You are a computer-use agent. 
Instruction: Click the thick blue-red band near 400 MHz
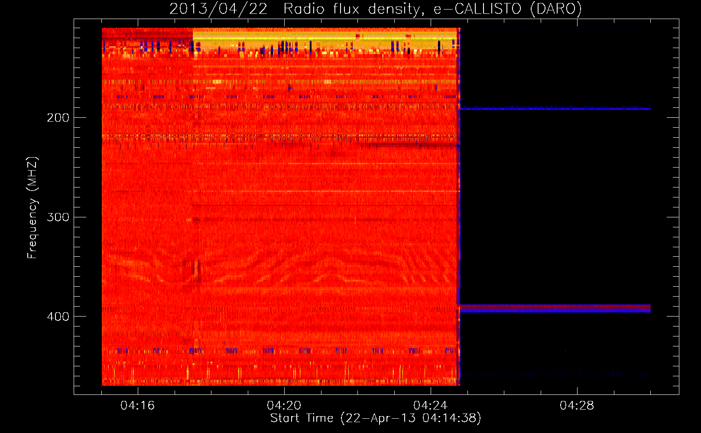[x=555, y=309]
